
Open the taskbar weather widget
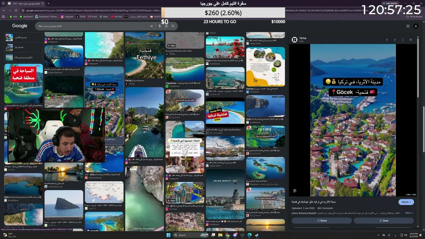(x=9, y=235)
